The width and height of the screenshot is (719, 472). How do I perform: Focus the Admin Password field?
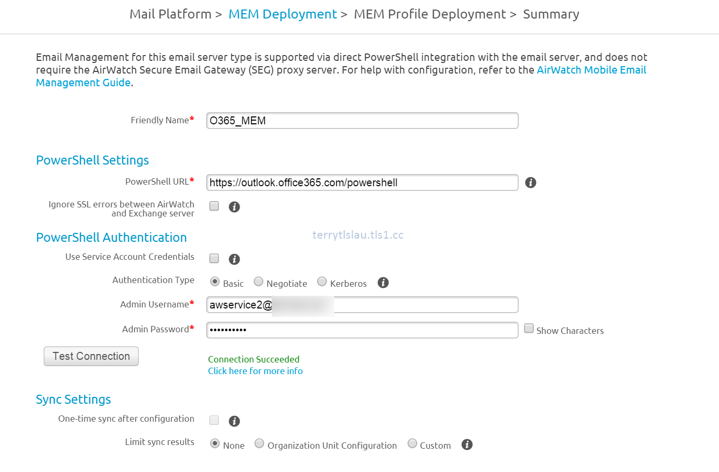pyautogui.click(x=362, y=330)
